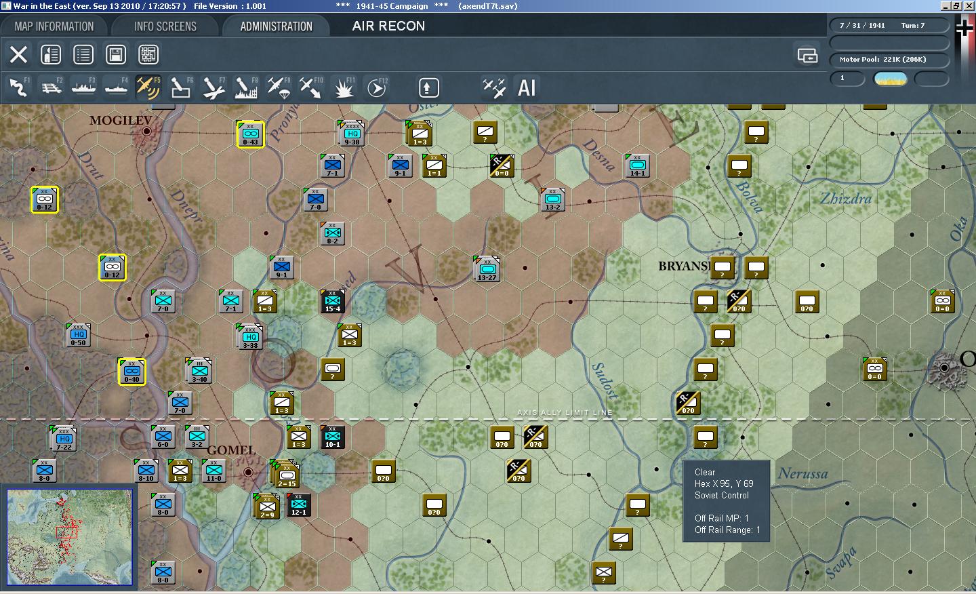Screen dimensions: 976x594
Task: Select the F8 bomb city mode icon
Action: [245, 87]
